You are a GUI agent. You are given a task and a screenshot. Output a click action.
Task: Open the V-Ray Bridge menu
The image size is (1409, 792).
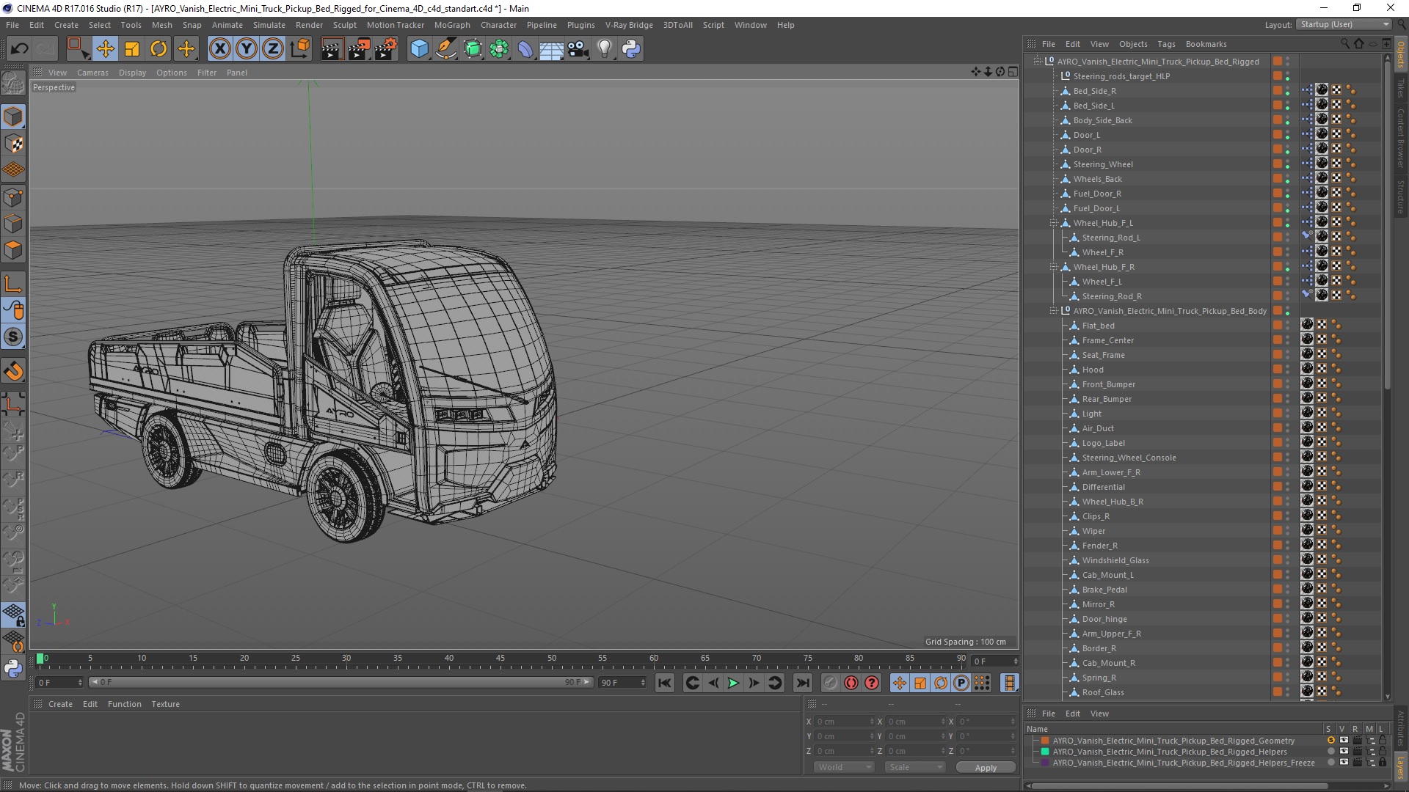[629, 25]
